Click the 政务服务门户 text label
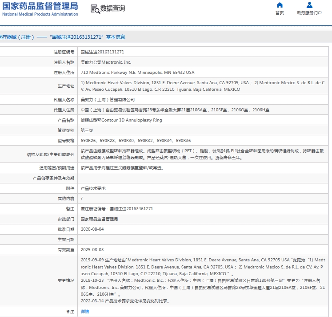 coord(309,13)
